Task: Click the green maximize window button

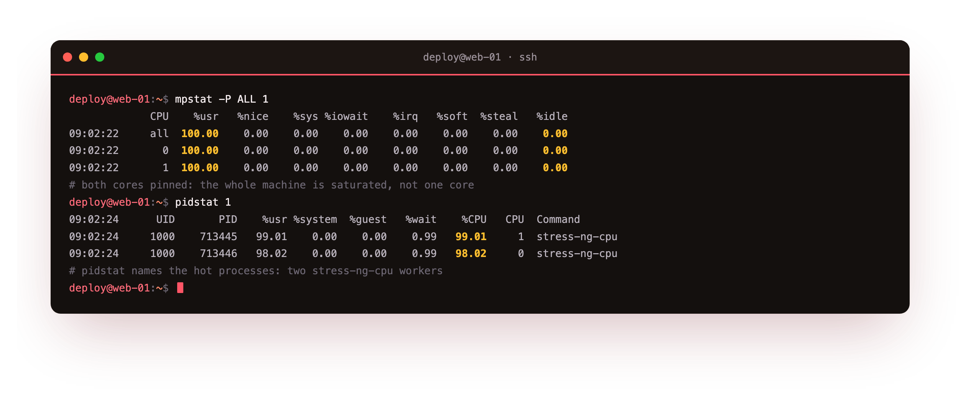Action: tap(100, 57)
